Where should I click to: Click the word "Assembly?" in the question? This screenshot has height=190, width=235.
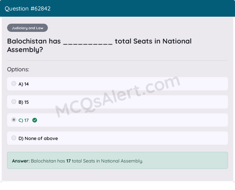point(25,50)
